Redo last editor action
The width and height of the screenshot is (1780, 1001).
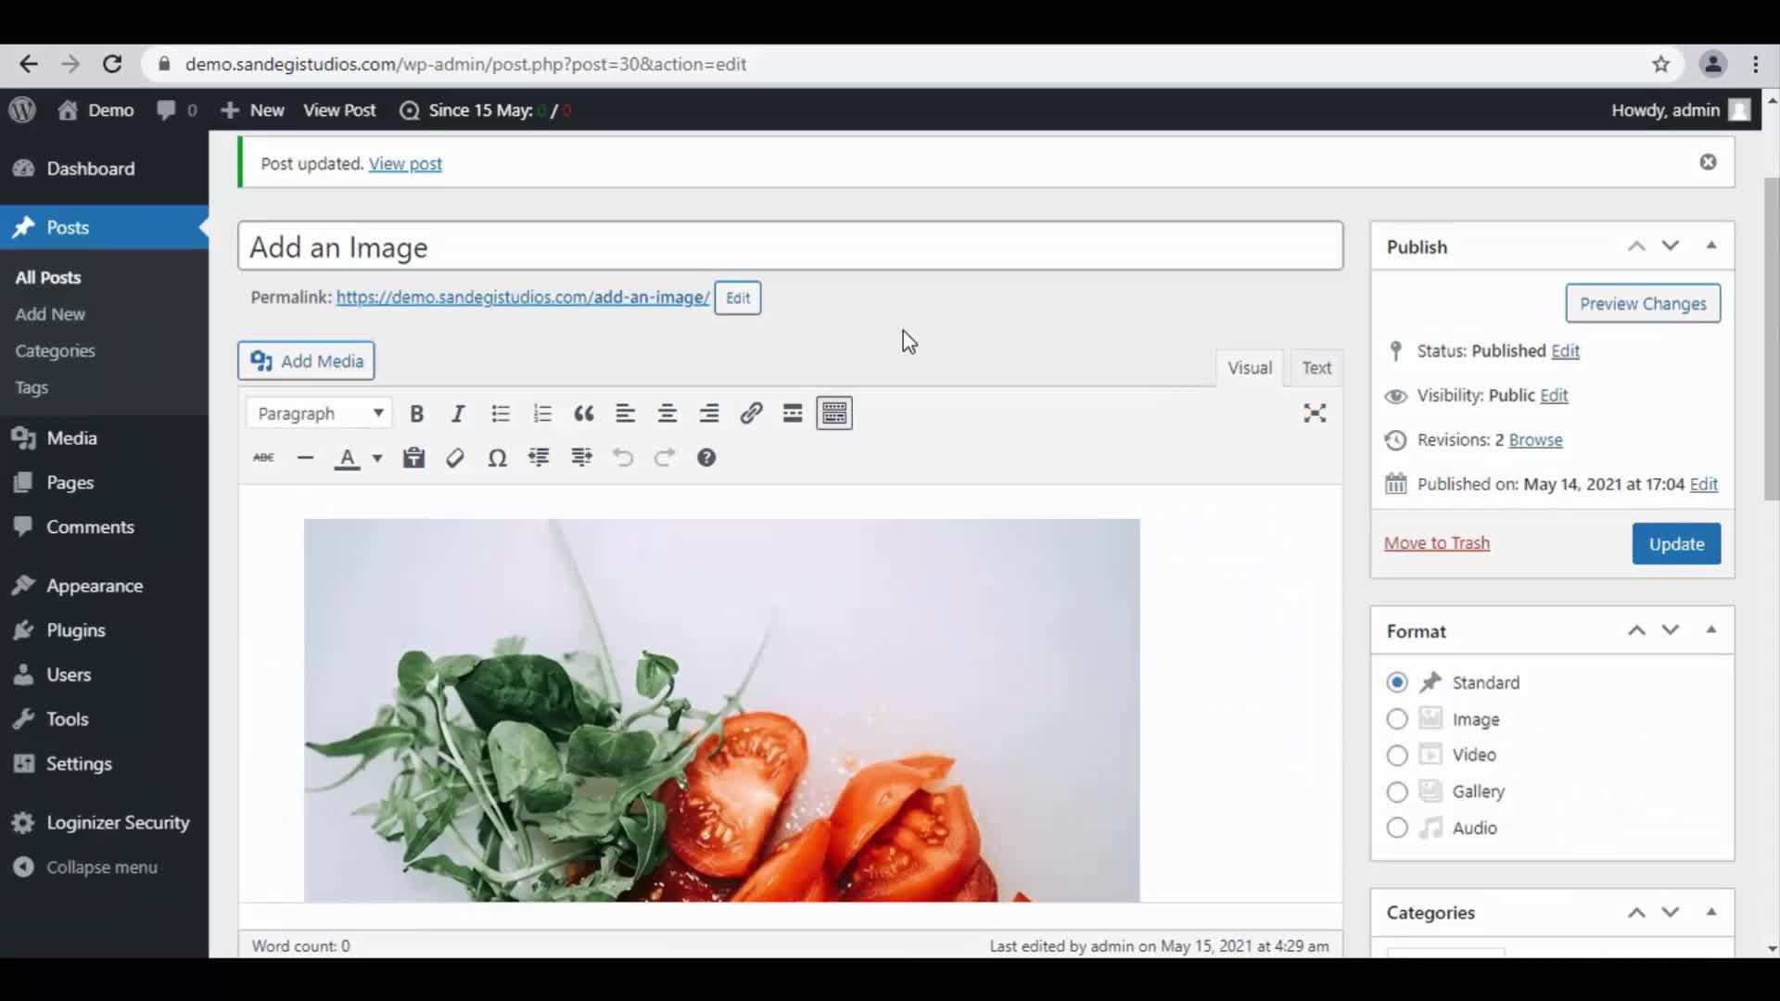pyautogui.click(x=665, y=458)
